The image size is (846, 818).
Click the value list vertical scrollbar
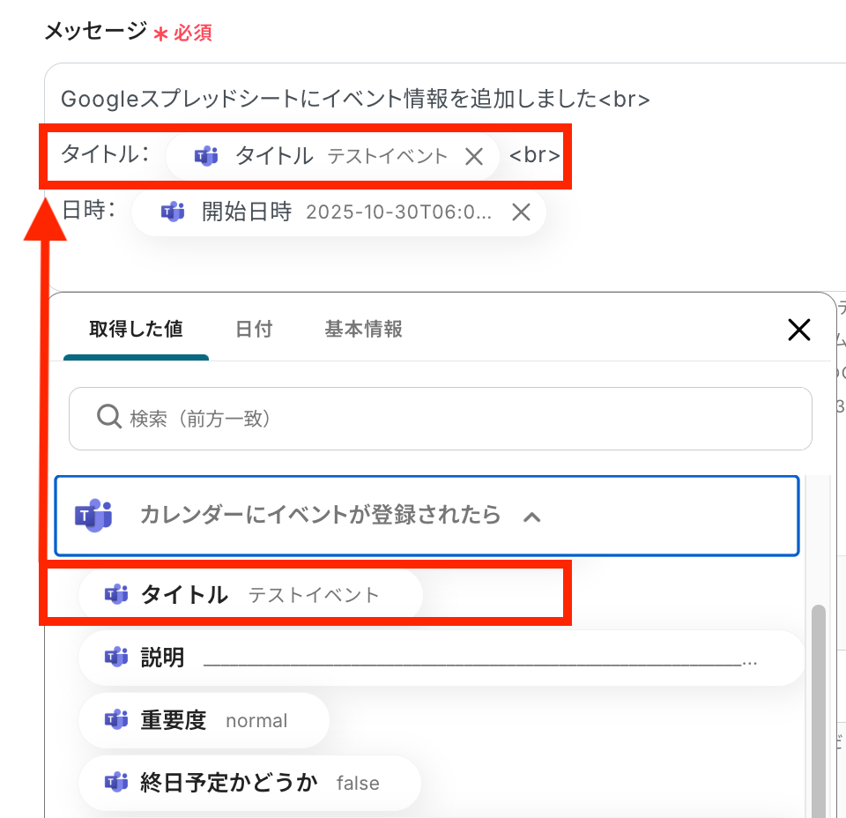pyautogui.click(x=819, y=705)
